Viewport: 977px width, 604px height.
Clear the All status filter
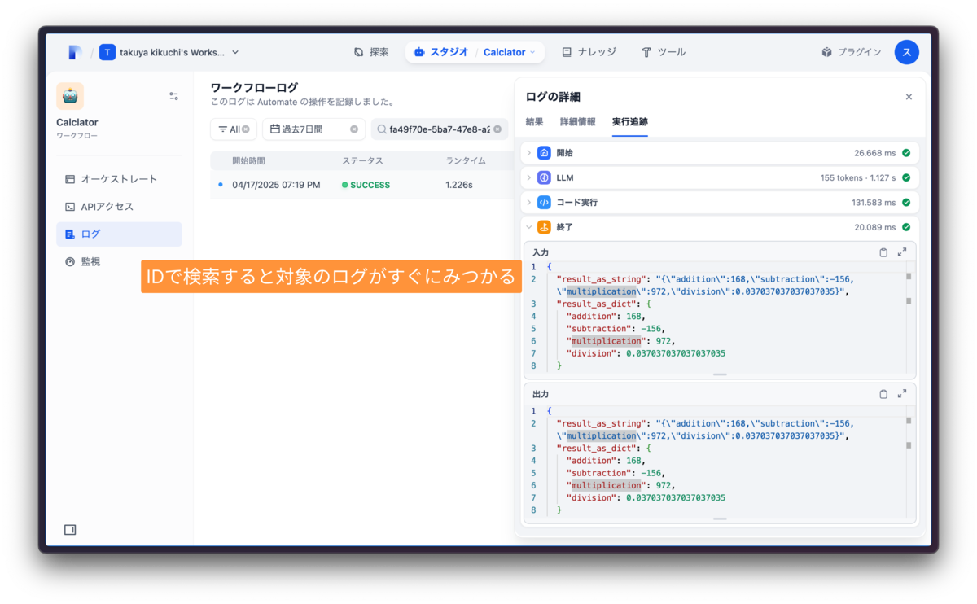click(x=246, y=129)
